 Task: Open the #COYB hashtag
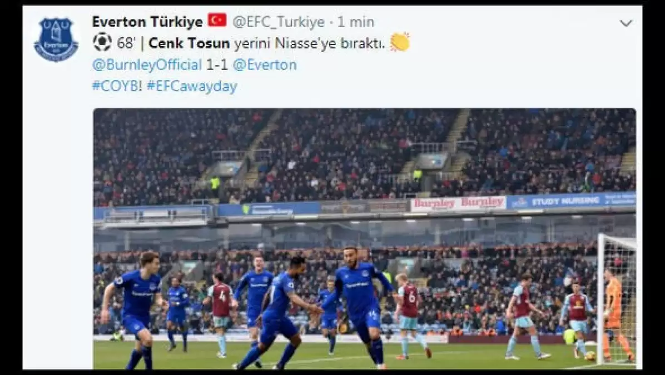pyautogui.click(x=117, y=87)
